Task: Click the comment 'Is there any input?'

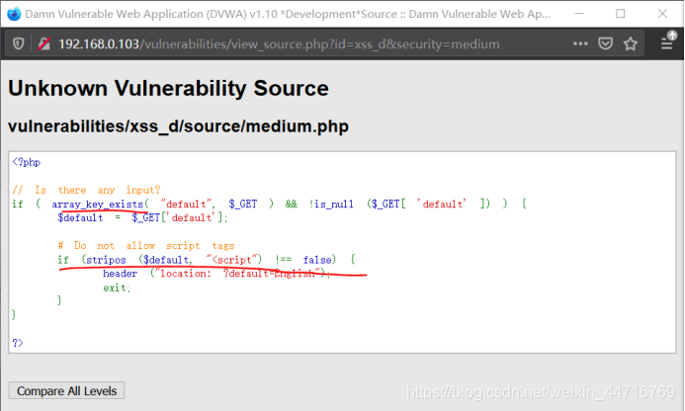Action: click(x=86, y=190)
